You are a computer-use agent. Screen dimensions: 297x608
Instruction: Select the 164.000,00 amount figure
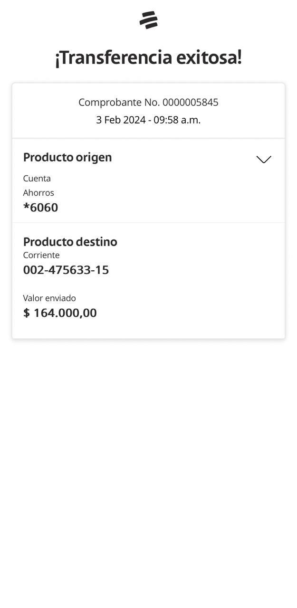[x=65, y=313]
